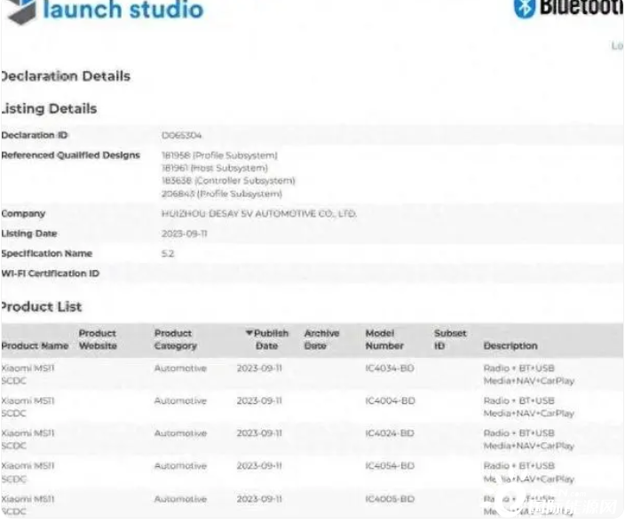Click publish date in IC4005-BD row
The height and width of the screenshot is (523, 625).
pos(259,499)
